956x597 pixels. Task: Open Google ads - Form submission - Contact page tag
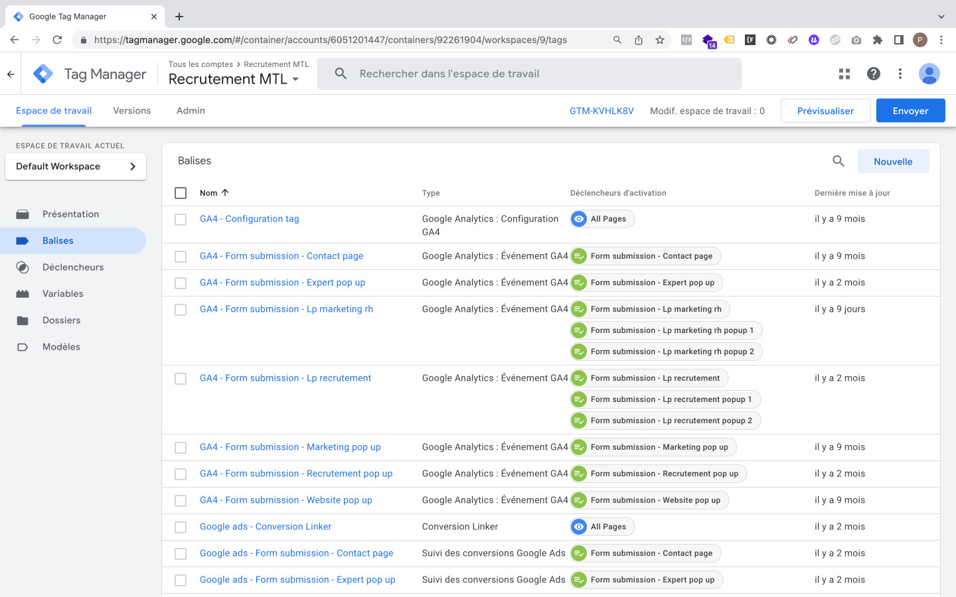[297, 553]
